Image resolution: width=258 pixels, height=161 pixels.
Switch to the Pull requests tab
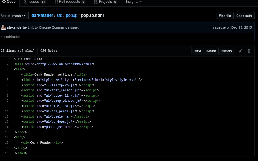(x=71, y=2)
